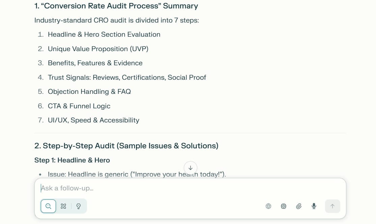Click the paperclip attach file icon
The height and width of the screenshot is (224, 376).
tap(299, 206)
